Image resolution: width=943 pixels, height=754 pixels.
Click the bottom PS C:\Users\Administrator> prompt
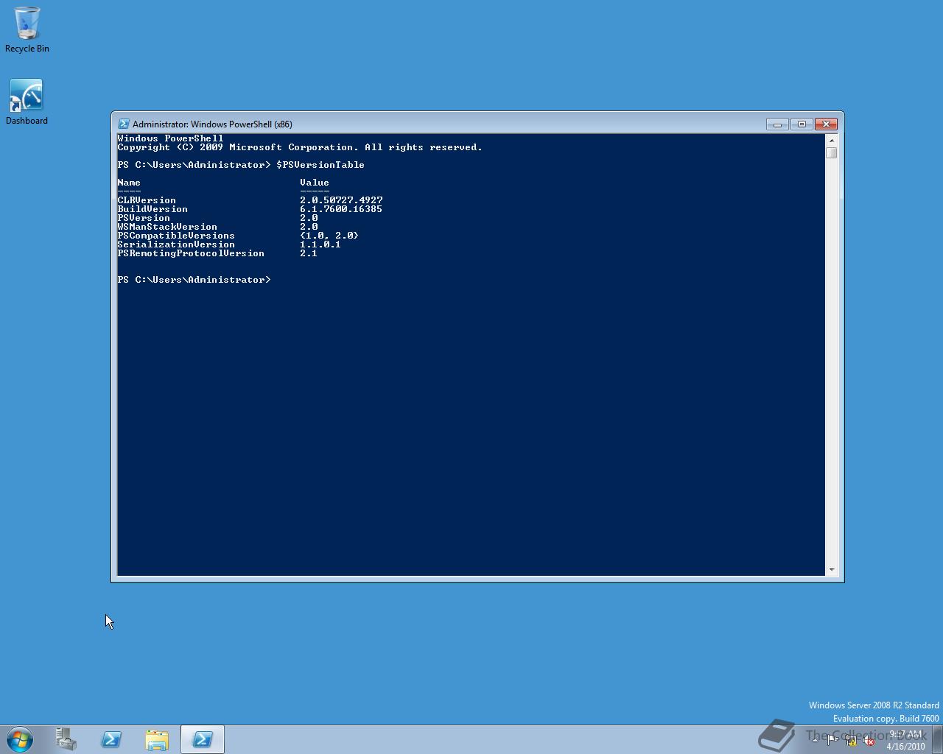[194, 280]
